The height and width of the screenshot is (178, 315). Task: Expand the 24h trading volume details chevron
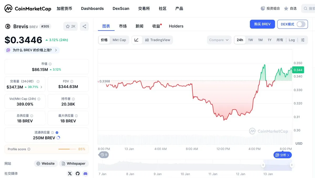42,87
